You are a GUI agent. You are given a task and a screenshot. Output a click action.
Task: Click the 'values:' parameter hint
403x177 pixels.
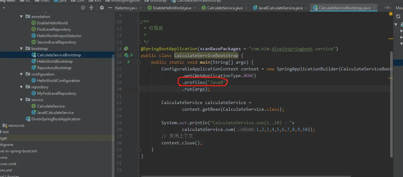[x=246, y=129]
